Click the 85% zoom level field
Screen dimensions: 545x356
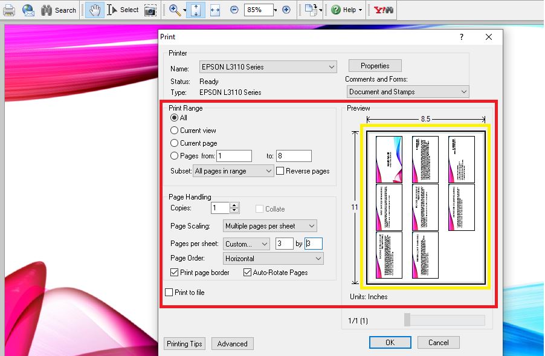[x=258, y=10]
